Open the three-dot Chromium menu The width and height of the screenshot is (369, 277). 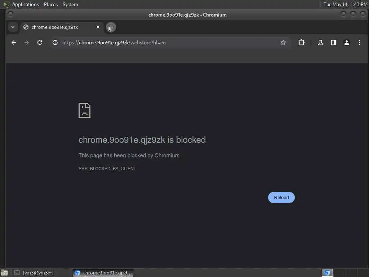(x=359, y=43)
